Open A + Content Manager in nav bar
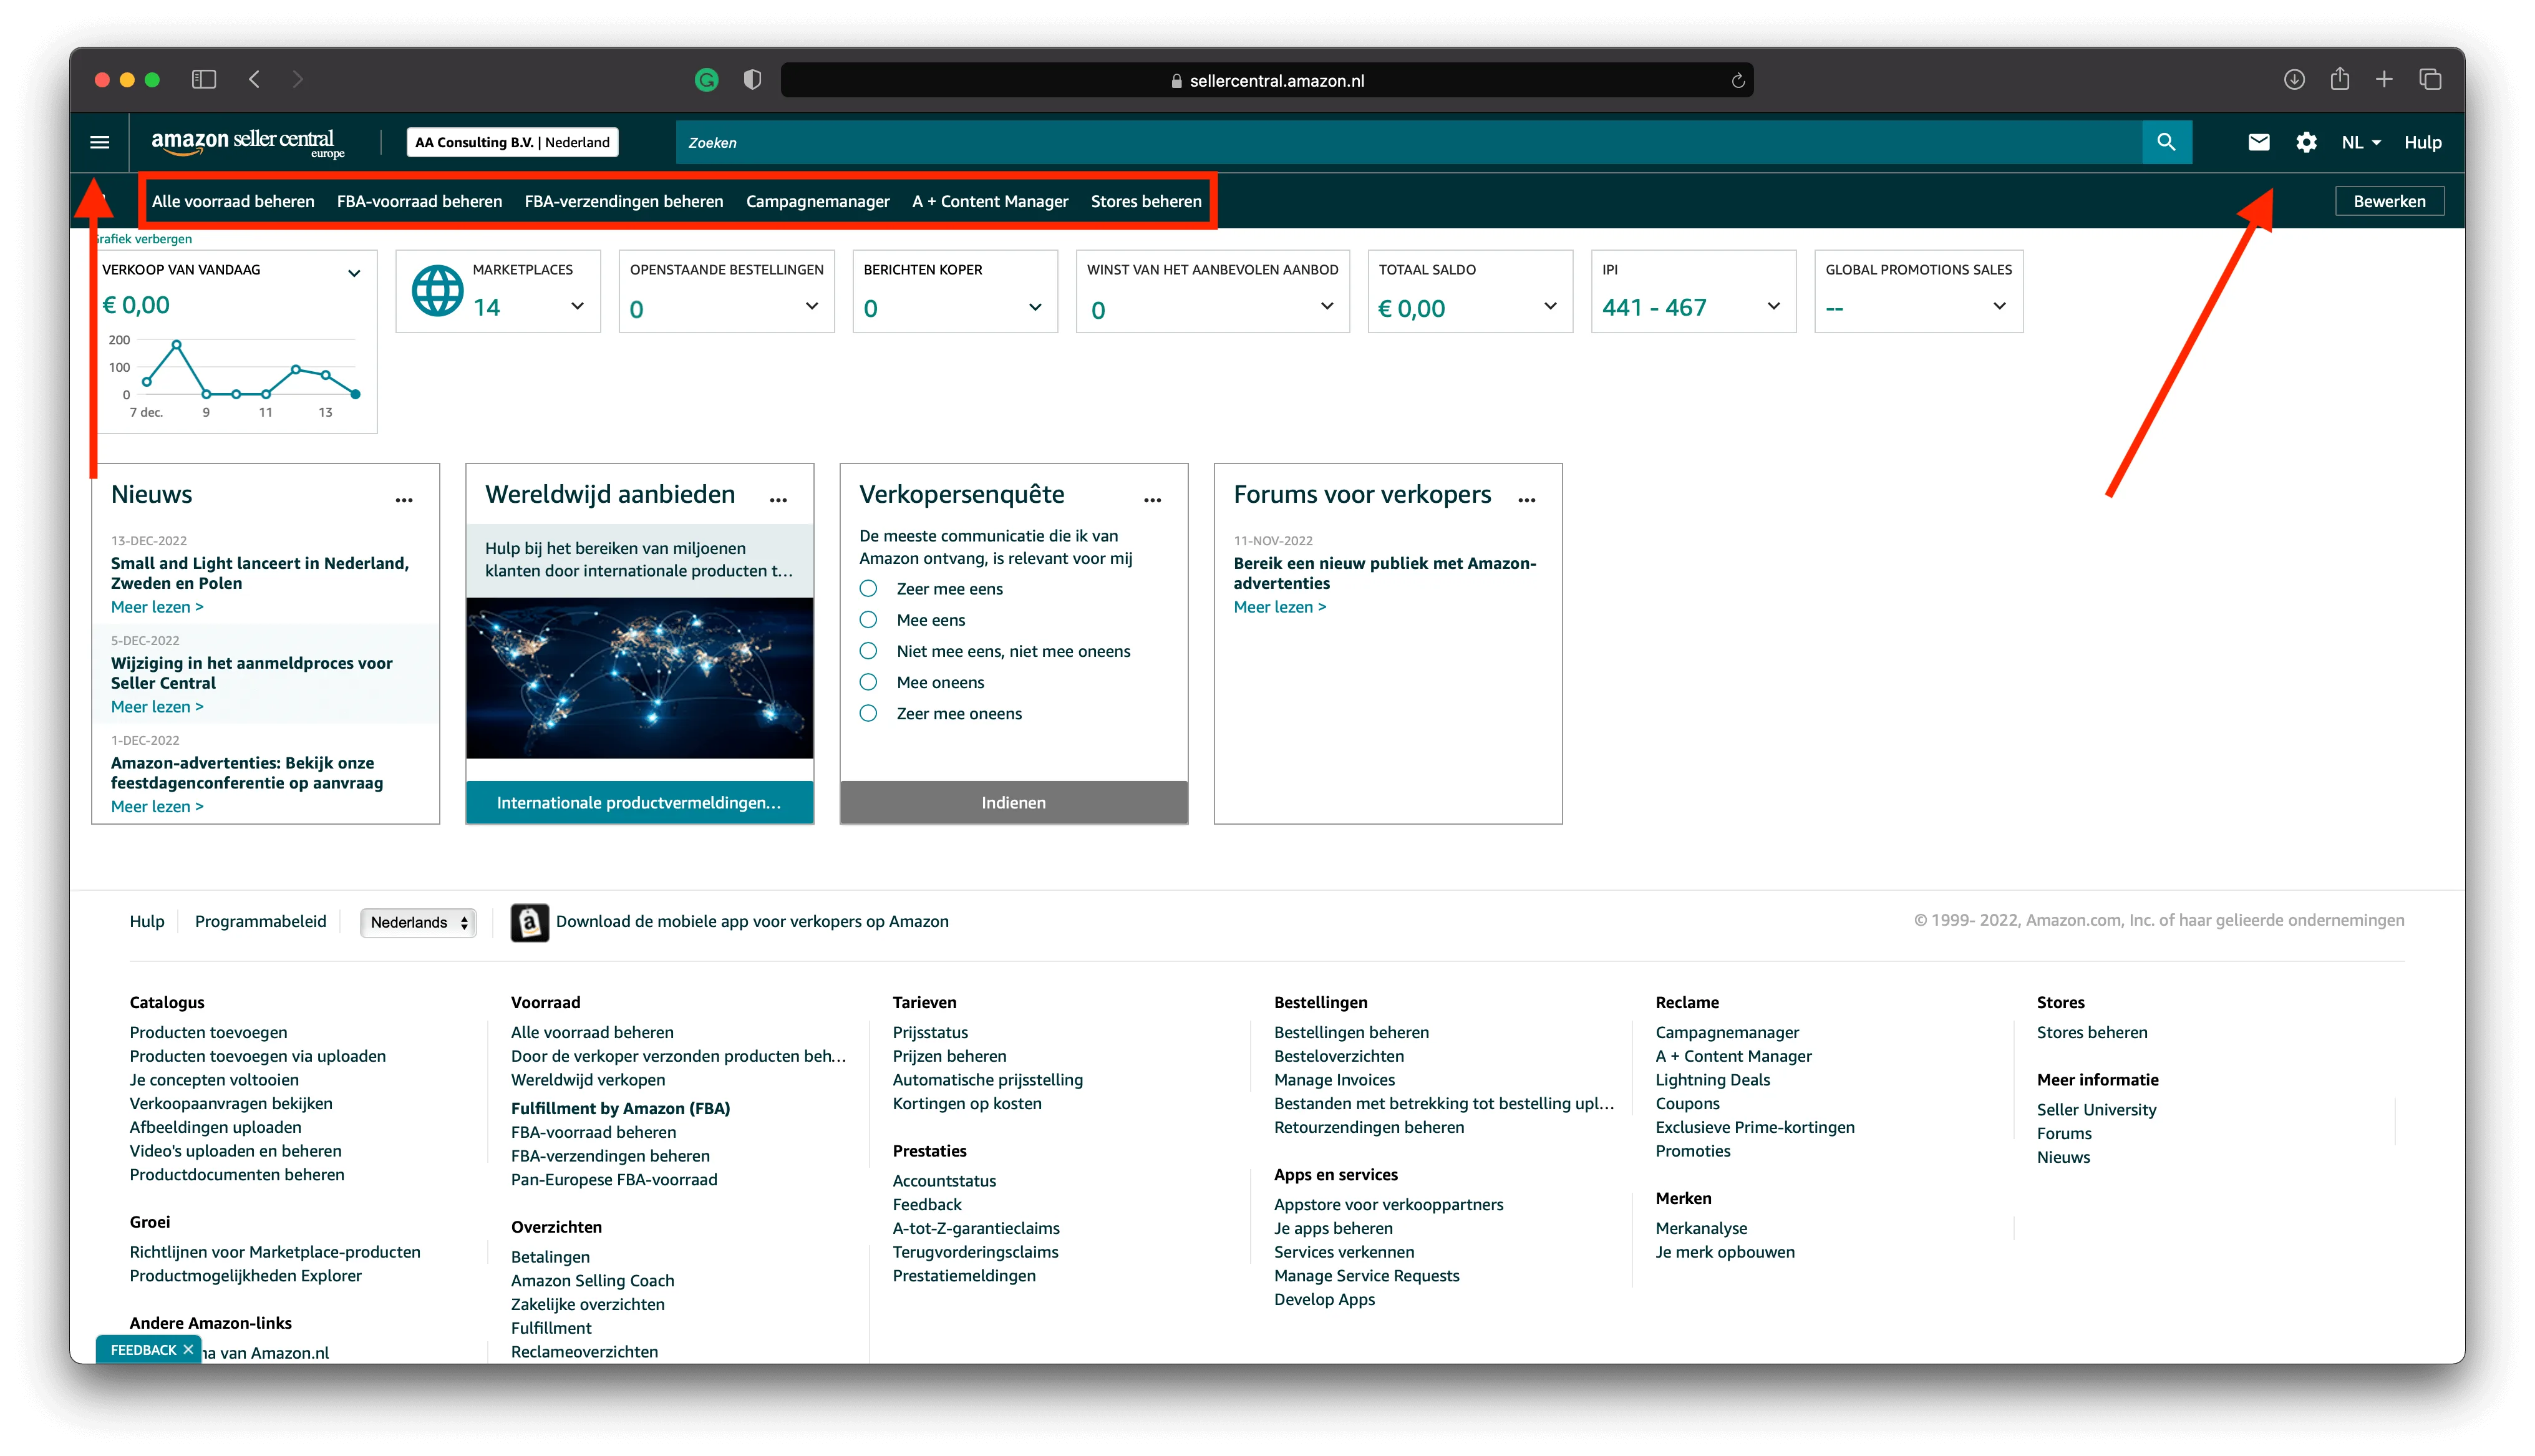 [989, 201]
